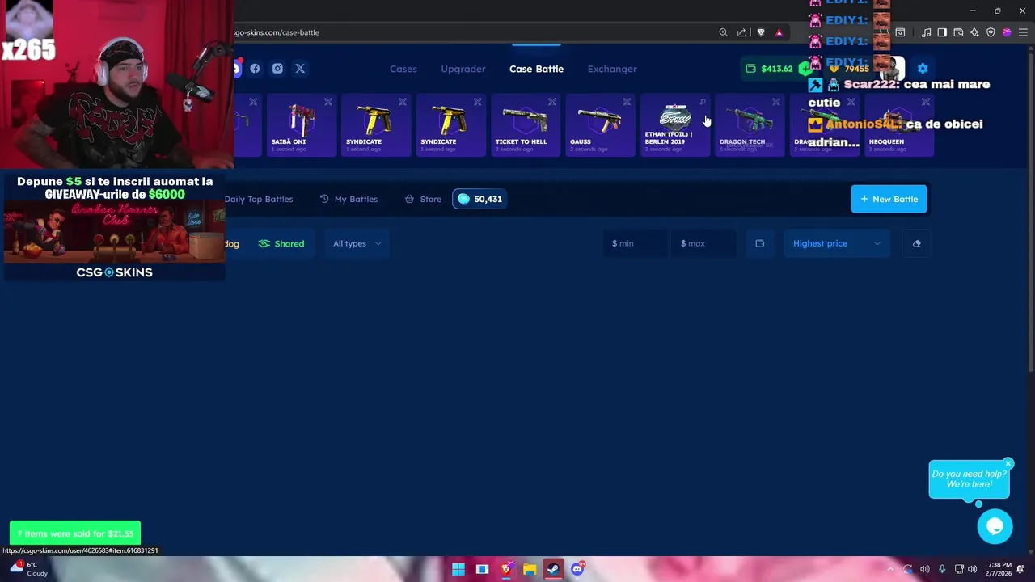Focus the $ min price field

pos(636,243)
